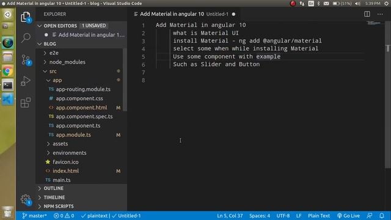The image size is (391, 220).
Task: Open VS Code icon in the dock
Action: tap(7, 100)
